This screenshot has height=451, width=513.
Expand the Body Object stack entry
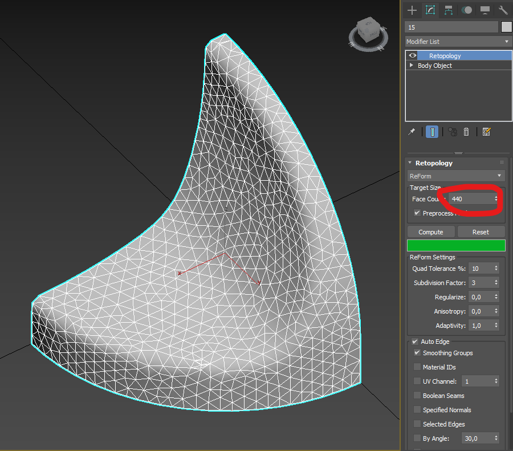coord(412,66)
